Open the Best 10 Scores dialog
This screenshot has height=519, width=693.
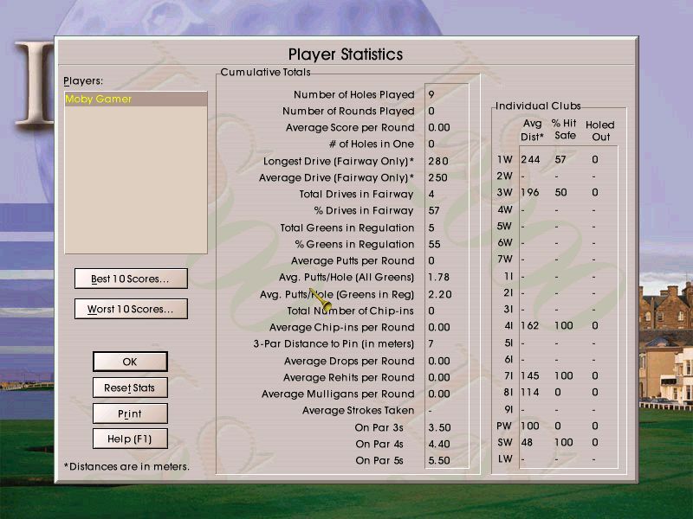pos(131,279)
